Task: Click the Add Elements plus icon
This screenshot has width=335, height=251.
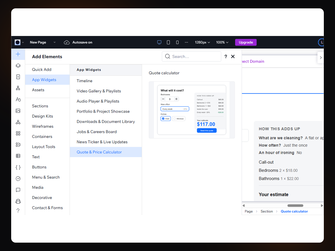Action: click(18, 54)
